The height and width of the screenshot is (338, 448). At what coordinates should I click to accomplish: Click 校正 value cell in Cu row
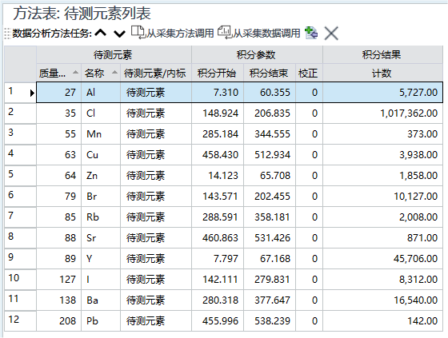(x=309, y=155)
